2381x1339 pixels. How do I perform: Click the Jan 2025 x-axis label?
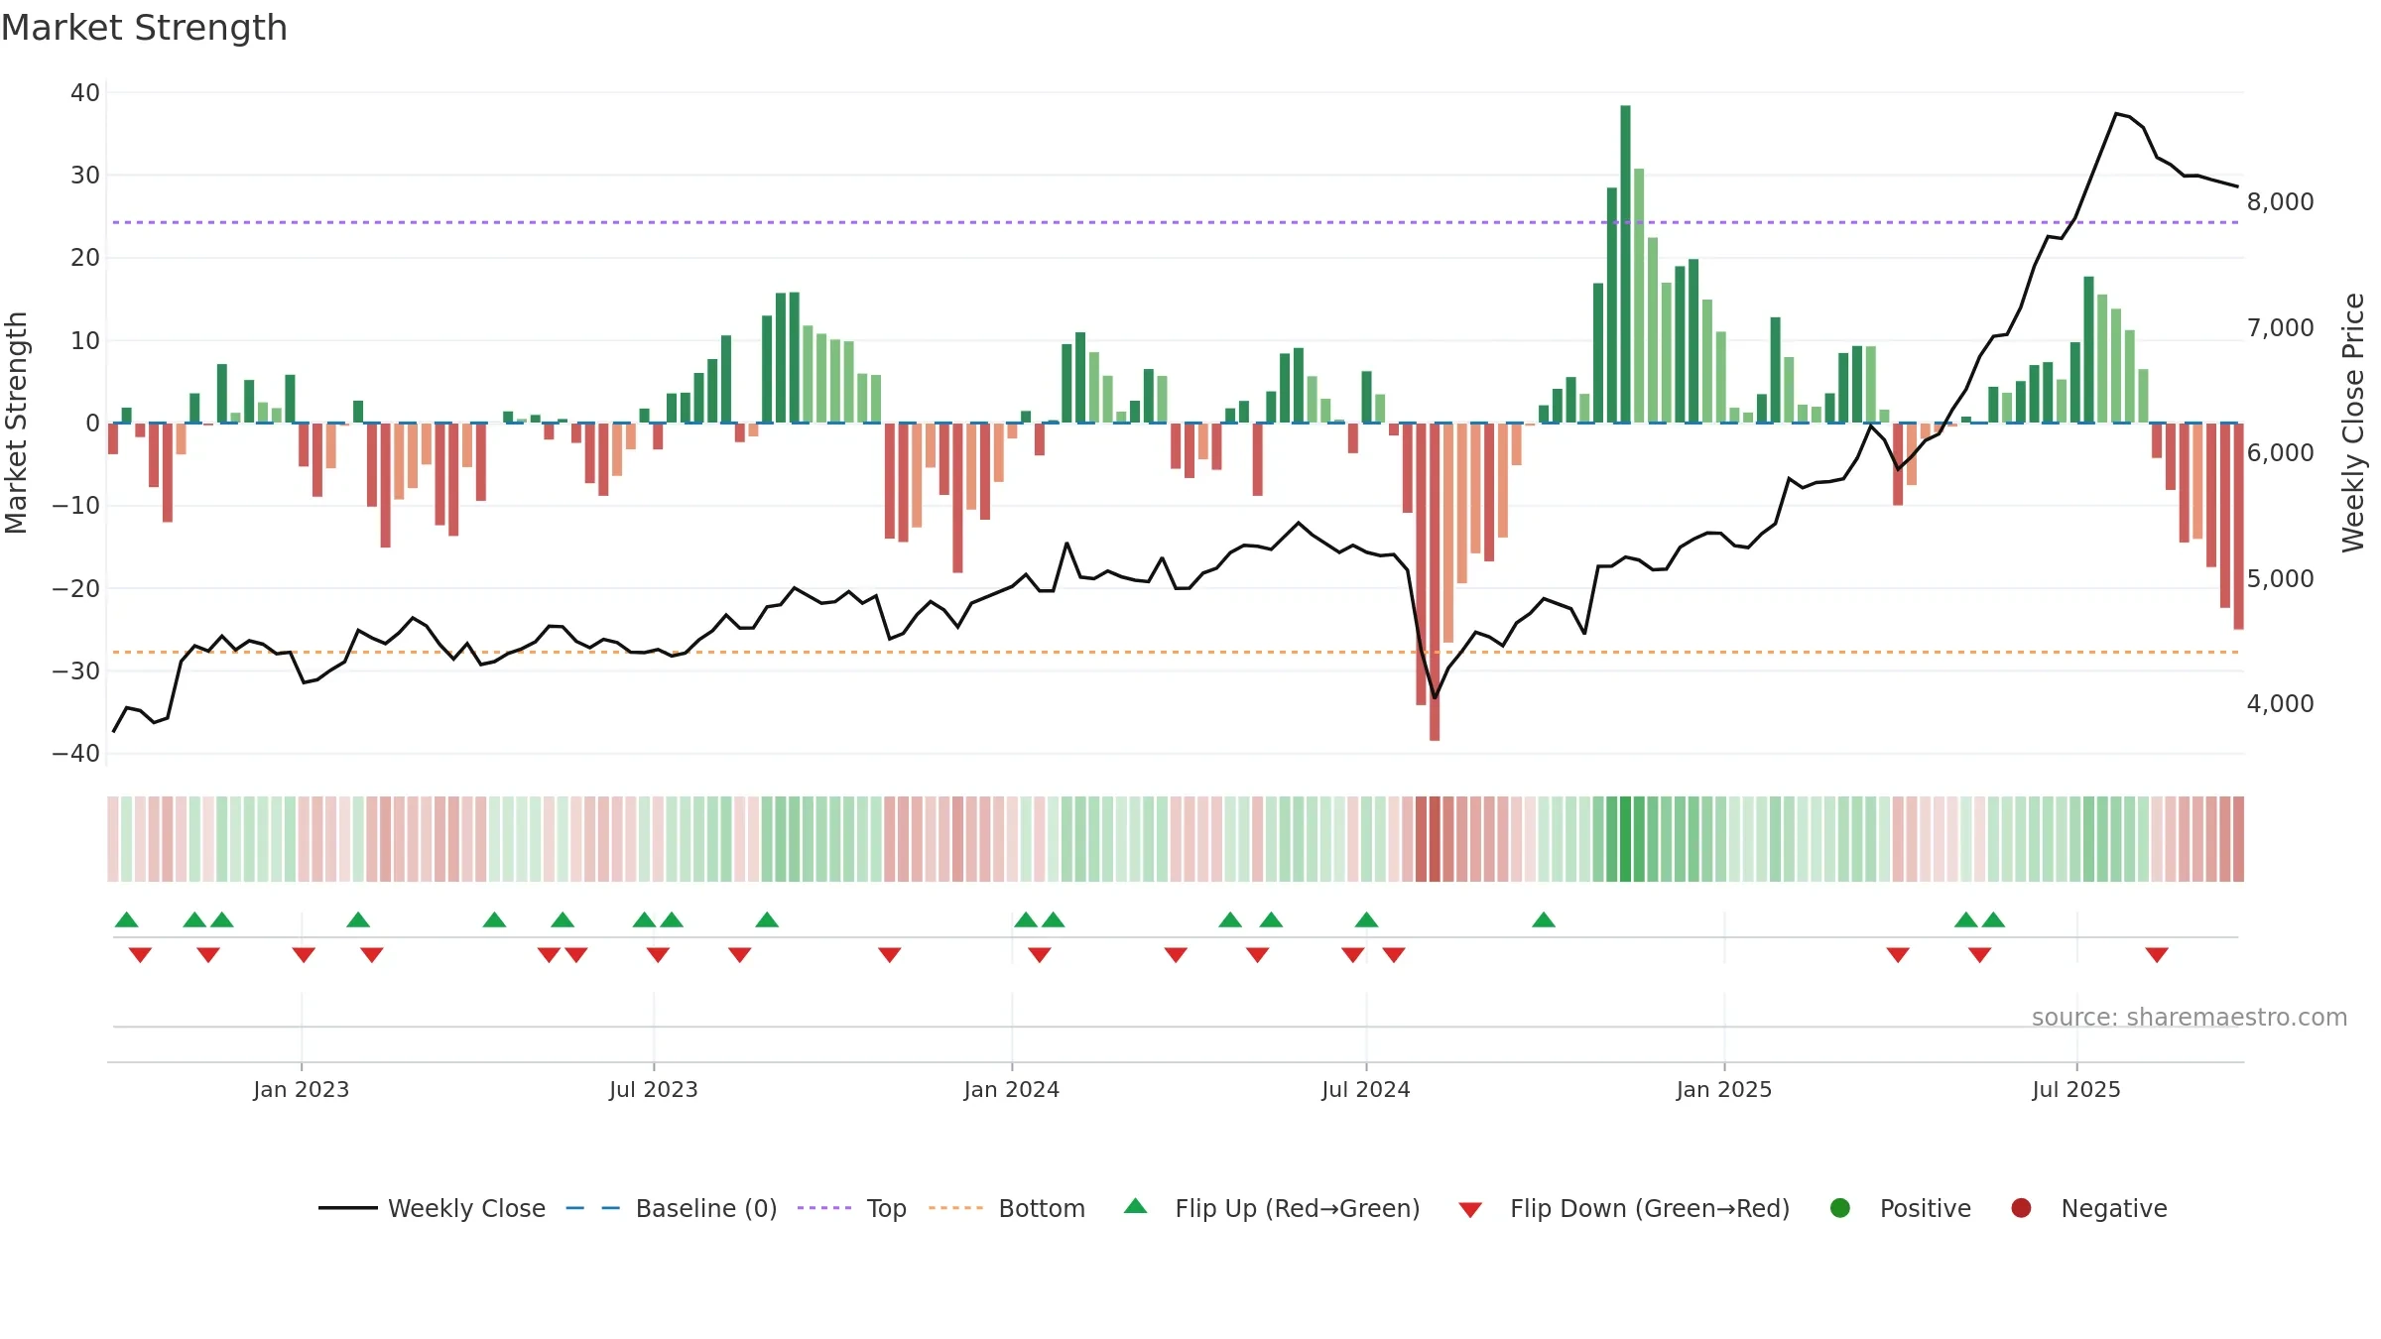pyautogui.click(x=1724, y=1089)
